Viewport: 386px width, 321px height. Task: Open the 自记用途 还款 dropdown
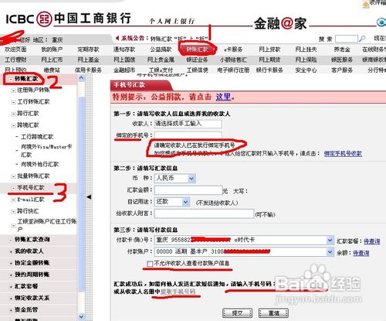pos(186,202)
